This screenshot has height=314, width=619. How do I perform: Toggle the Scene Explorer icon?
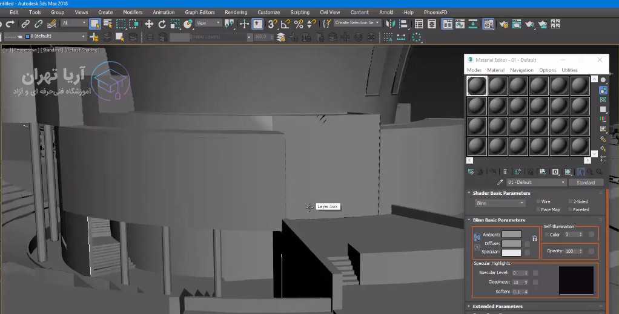[x=419, y=24]
